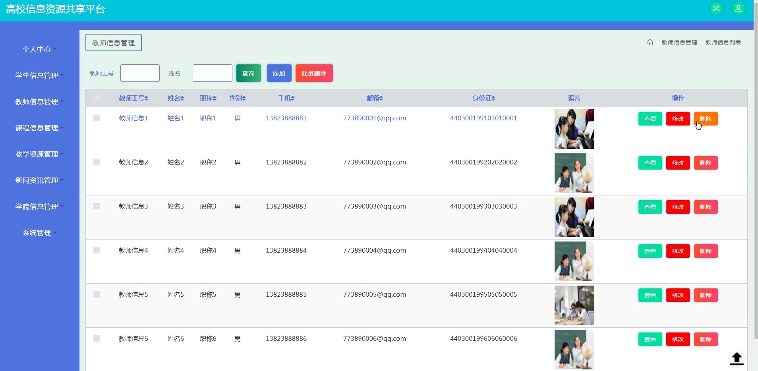
Task: Open 课程信息管理 in the sidebar
Action: pos(39,128)
